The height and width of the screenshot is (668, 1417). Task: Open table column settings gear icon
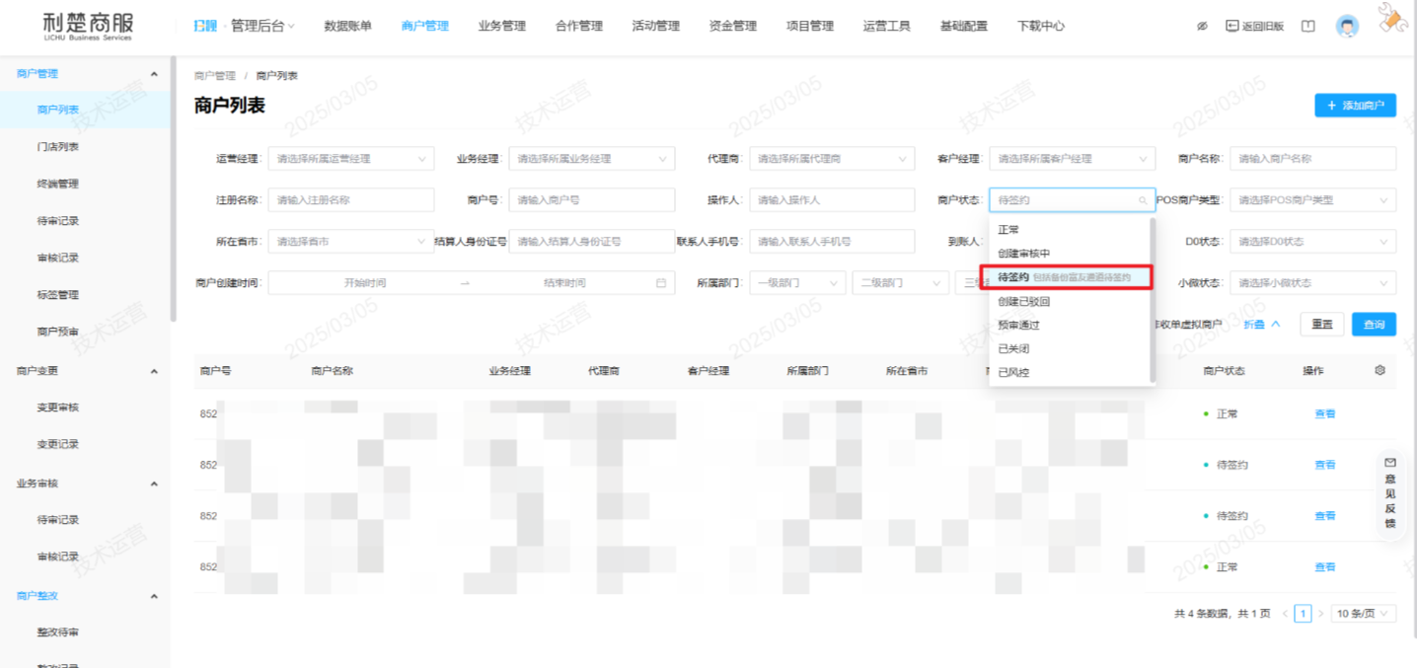(1380, 370)
